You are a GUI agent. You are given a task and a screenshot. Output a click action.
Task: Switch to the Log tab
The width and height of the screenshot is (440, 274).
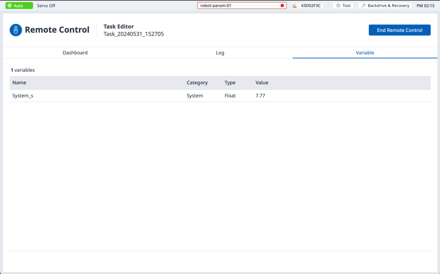point(220,53)
